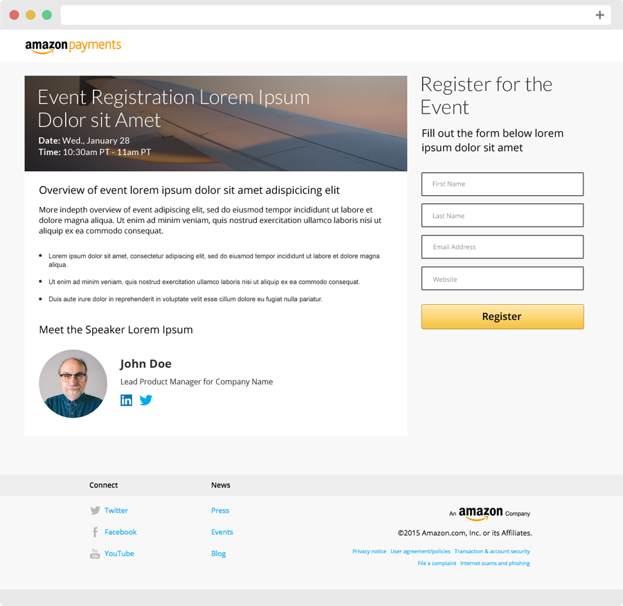Open a new tab with plus icon
Screen dimensions: 623x606
pos(599,15)
